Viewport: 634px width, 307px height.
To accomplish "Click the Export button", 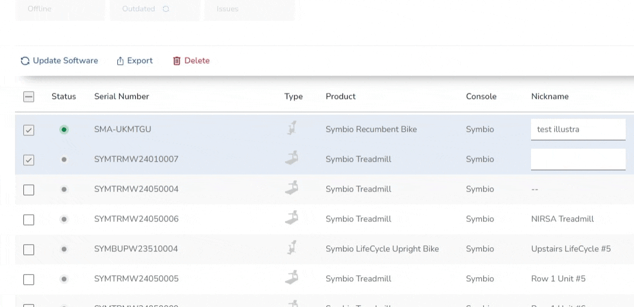I will 135,60.
